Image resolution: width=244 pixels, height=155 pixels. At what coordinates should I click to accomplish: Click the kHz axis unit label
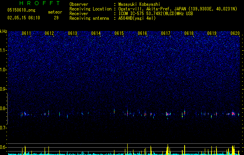click(3, 31)
